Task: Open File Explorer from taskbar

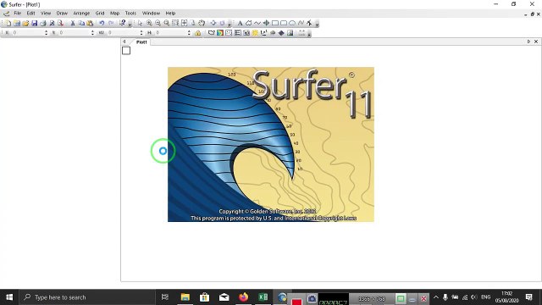Action: coord(185,297)
